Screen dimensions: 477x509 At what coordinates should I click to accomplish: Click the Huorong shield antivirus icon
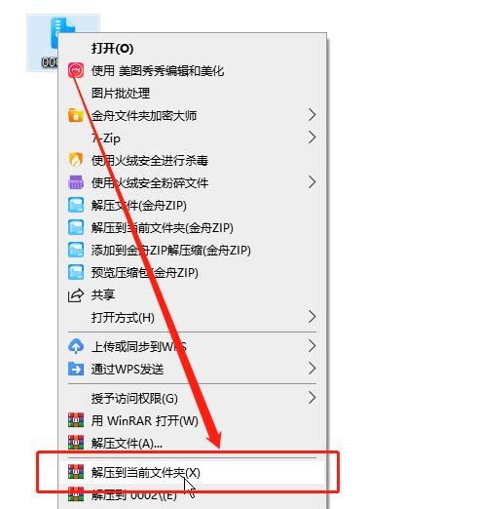[76, 160]
